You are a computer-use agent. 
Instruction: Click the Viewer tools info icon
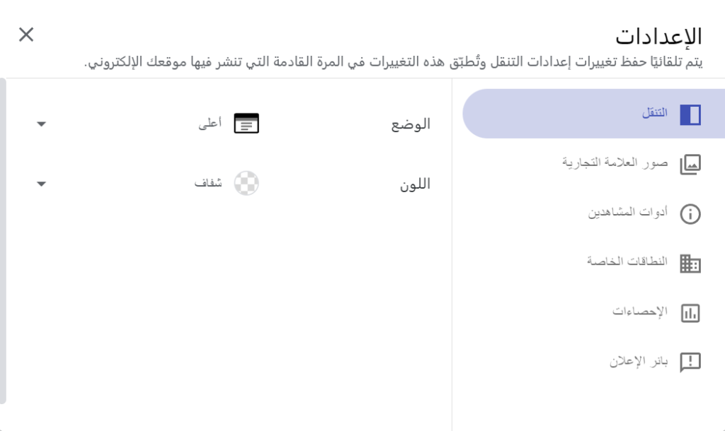point(690,214)
